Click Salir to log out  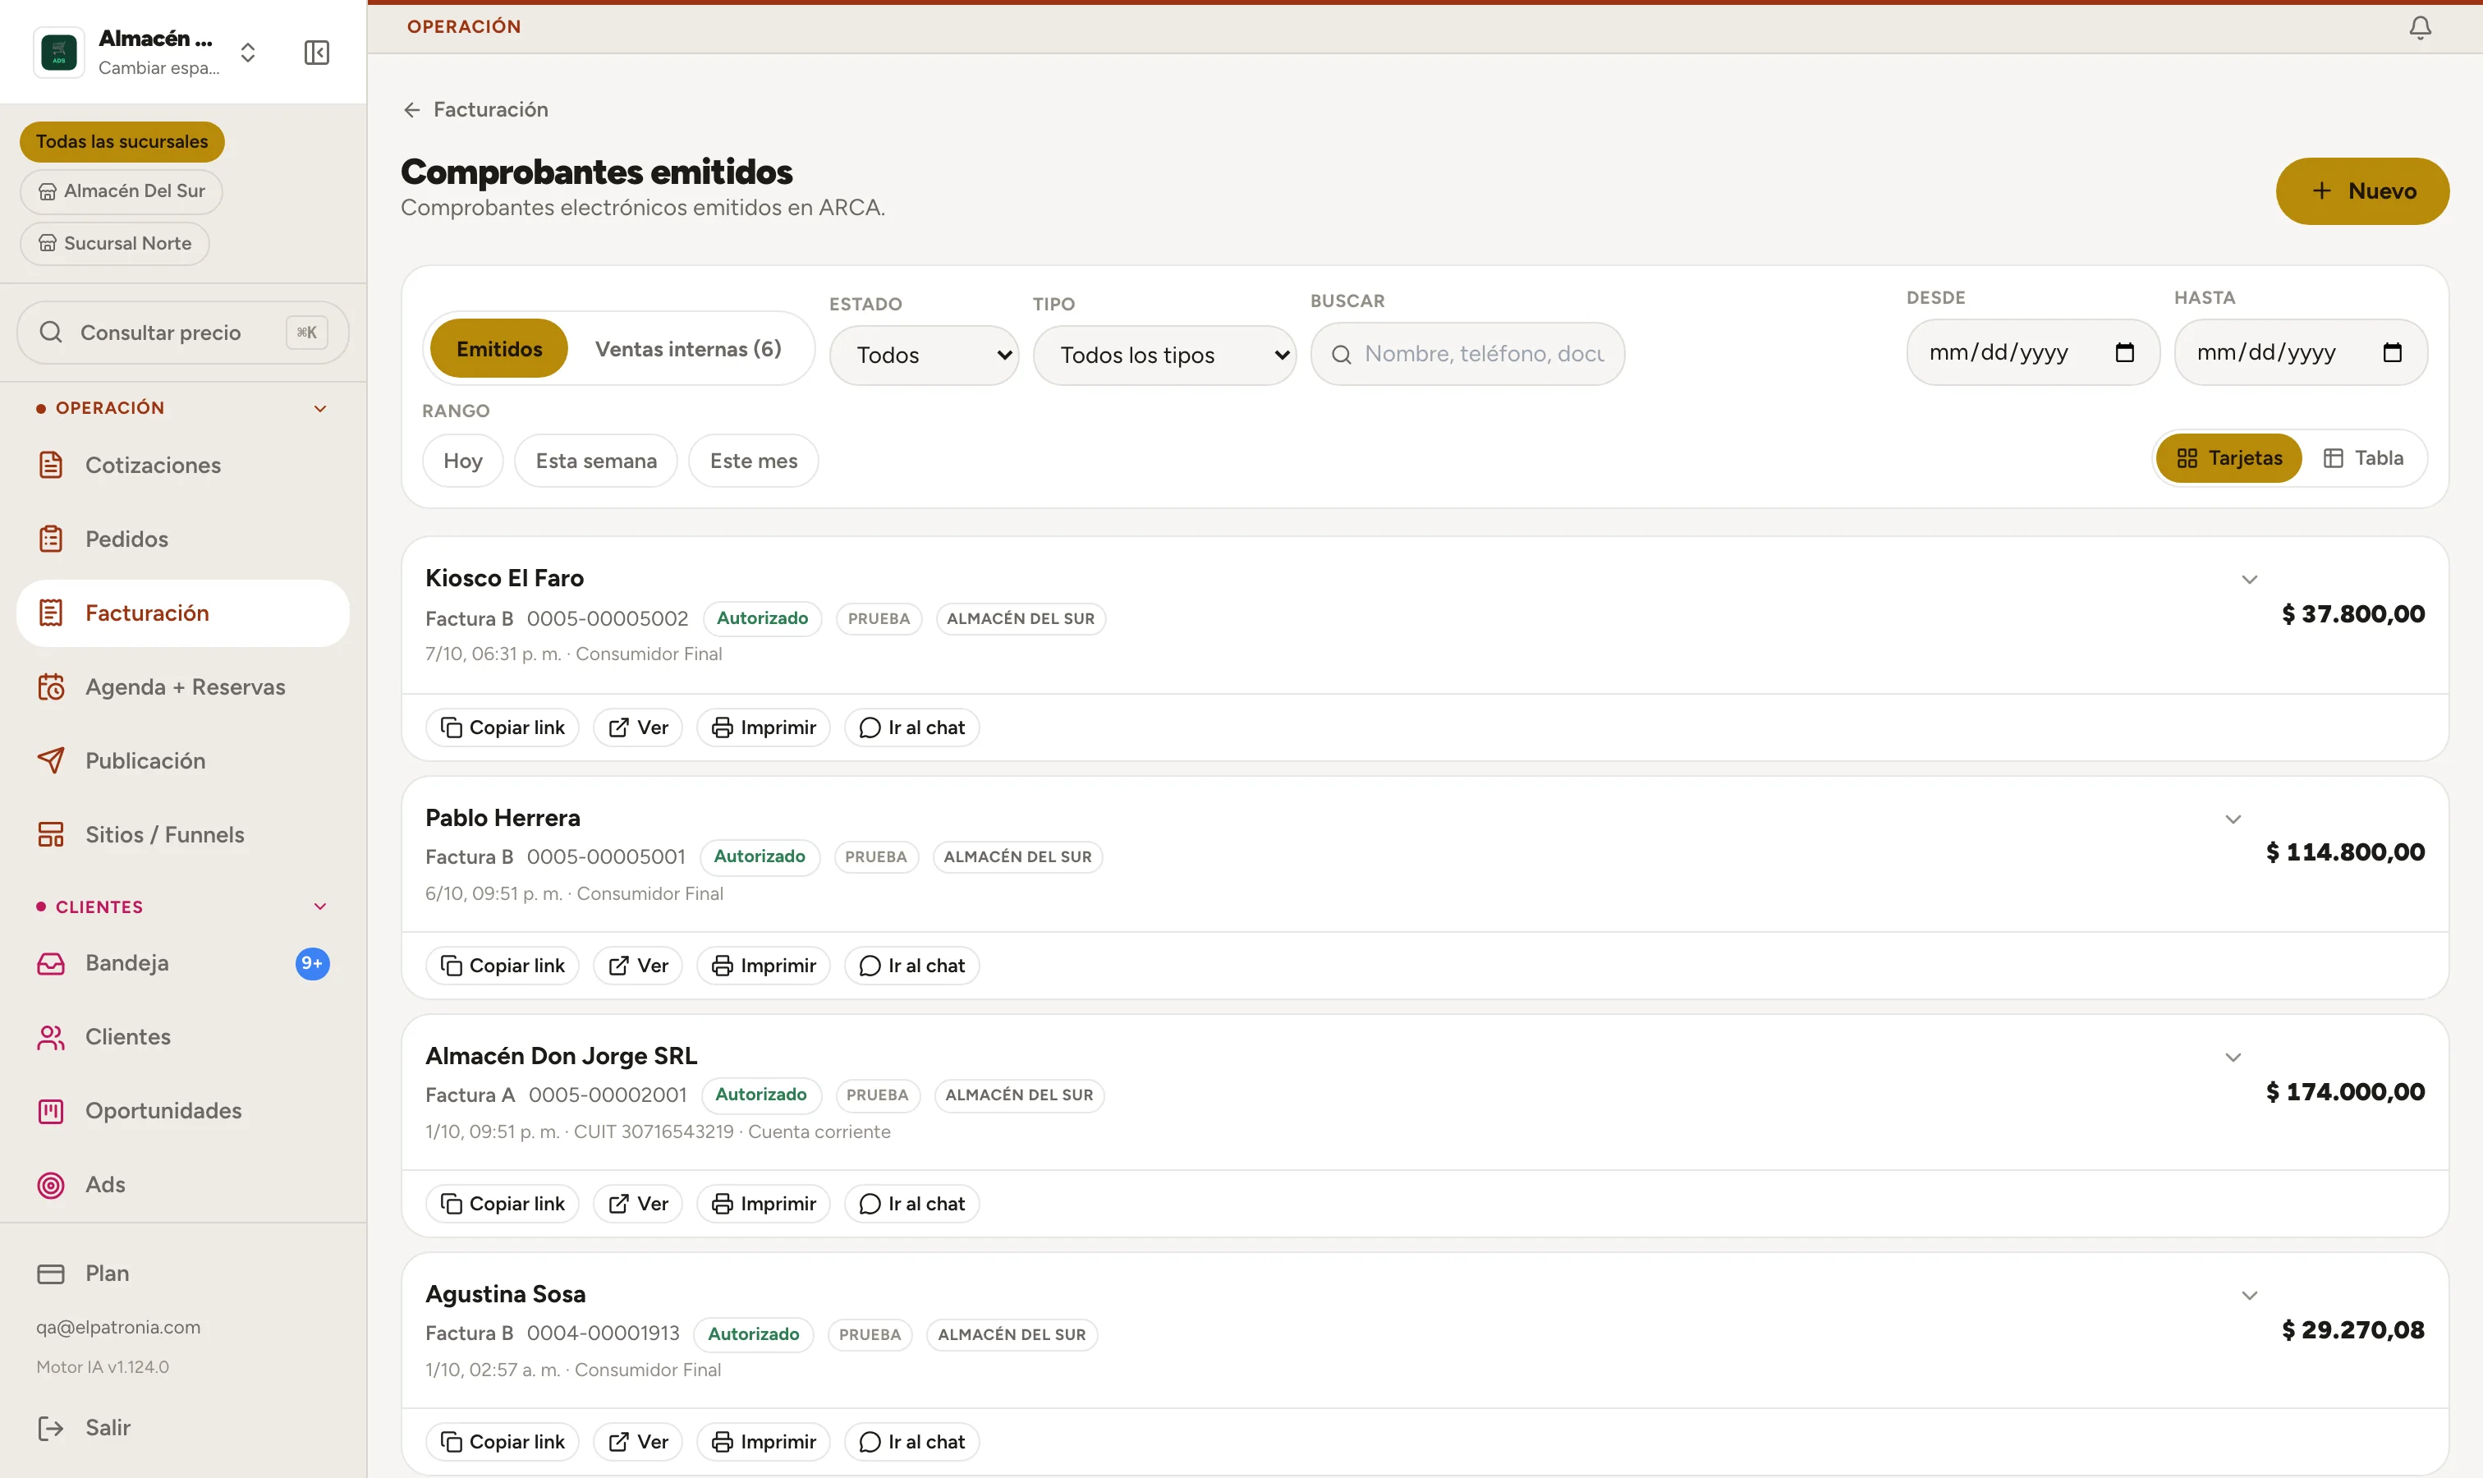coord(183,1427)
